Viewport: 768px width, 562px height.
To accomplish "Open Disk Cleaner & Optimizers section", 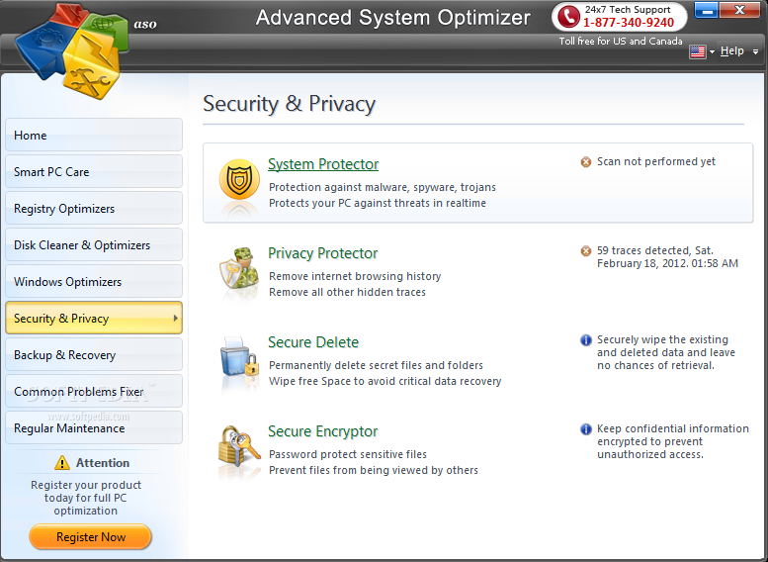I will coord(94,244).
